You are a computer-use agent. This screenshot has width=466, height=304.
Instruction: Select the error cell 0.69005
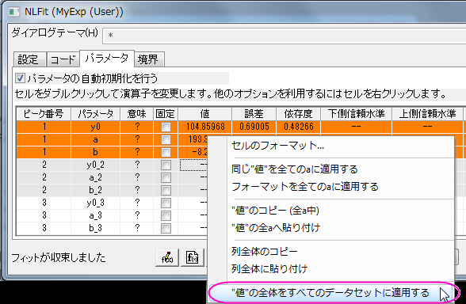point(254,127)
